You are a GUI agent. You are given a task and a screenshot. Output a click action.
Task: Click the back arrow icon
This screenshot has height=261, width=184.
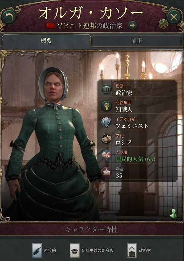[9, 17]
